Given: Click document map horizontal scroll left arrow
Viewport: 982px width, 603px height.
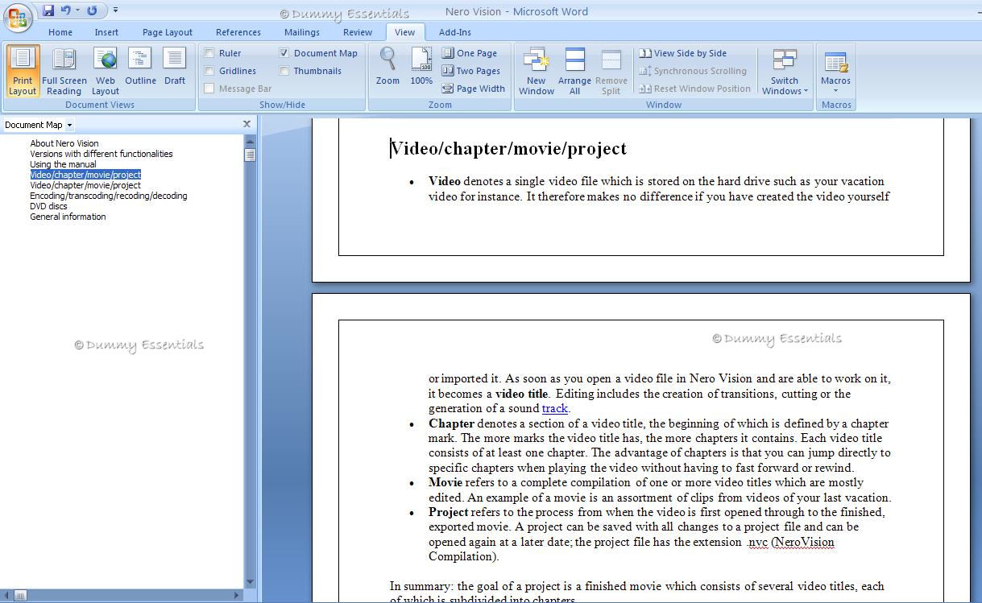Looking at the screenshot, I should 6,595.
